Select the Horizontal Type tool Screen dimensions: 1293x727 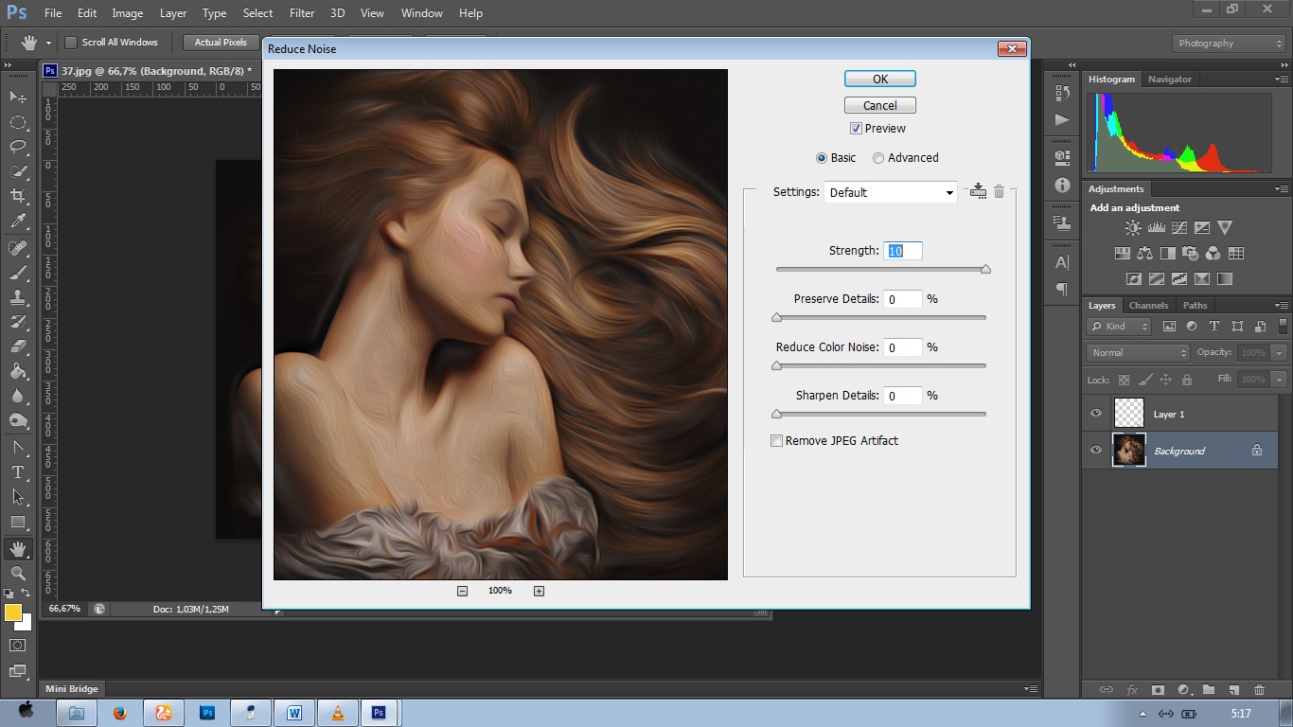click(18, 472)
